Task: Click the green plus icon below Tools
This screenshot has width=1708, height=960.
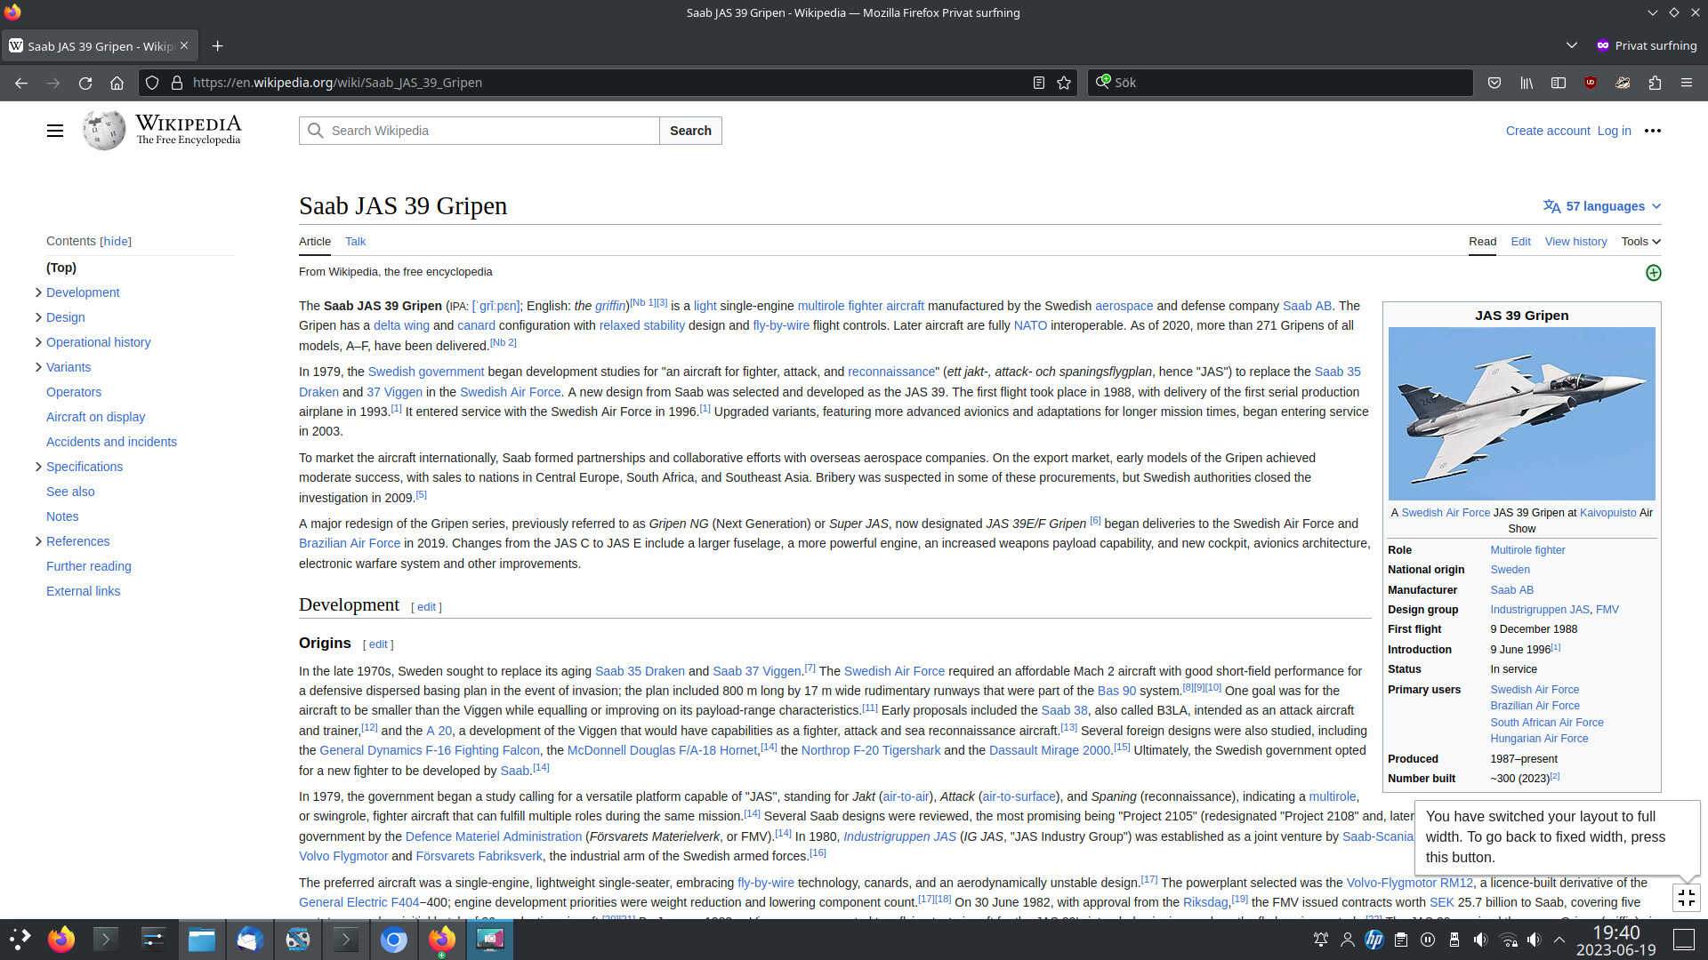Action: click(1653, 273)
